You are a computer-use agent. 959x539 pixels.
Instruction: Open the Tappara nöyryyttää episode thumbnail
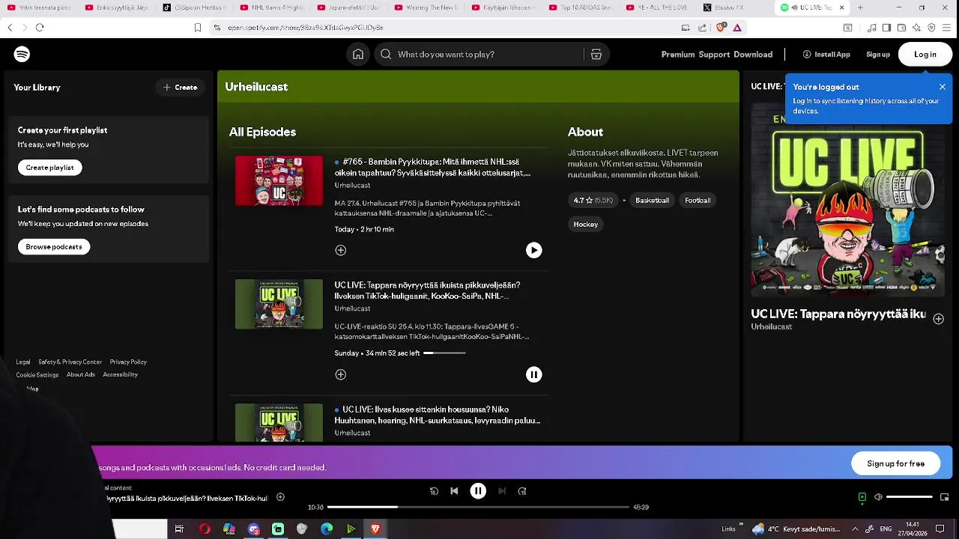point(279,304)
